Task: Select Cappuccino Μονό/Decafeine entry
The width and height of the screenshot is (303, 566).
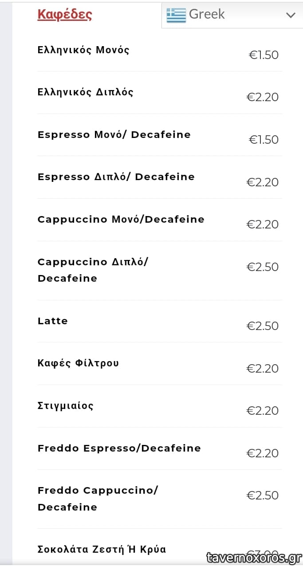Action: coord(121,220)
